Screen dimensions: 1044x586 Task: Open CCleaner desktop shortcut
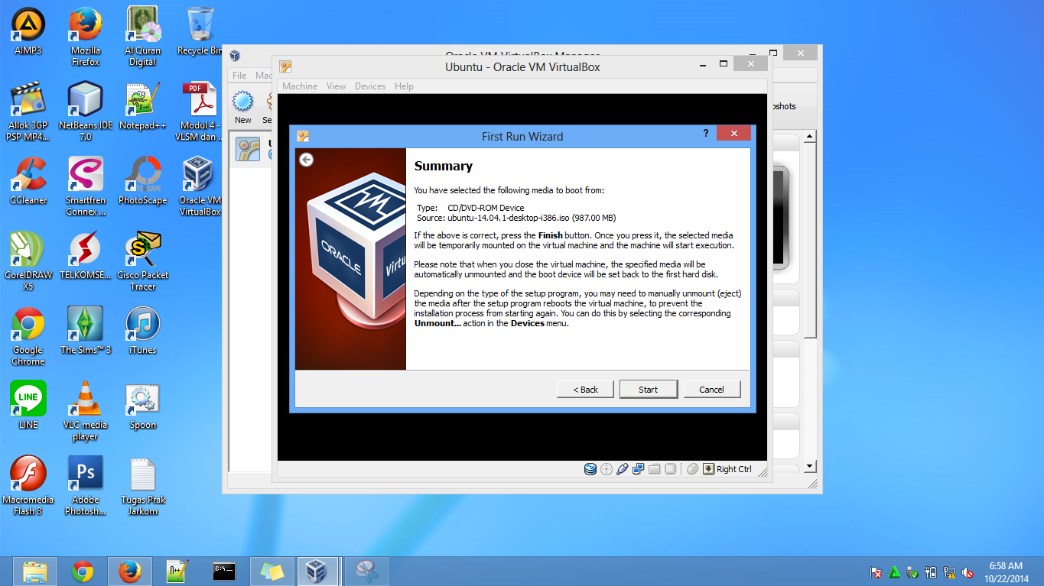pos(28,181)
